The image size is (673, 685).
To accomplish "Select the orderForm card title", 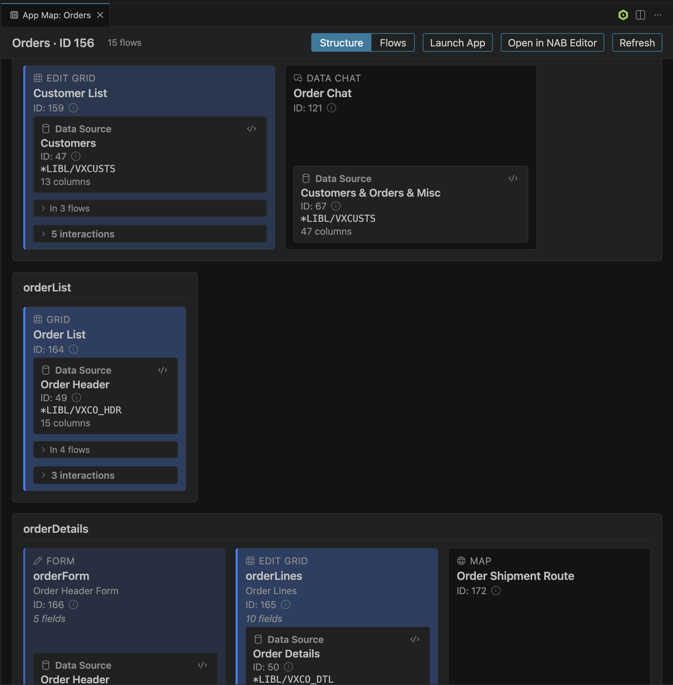I will click(61, 576).
